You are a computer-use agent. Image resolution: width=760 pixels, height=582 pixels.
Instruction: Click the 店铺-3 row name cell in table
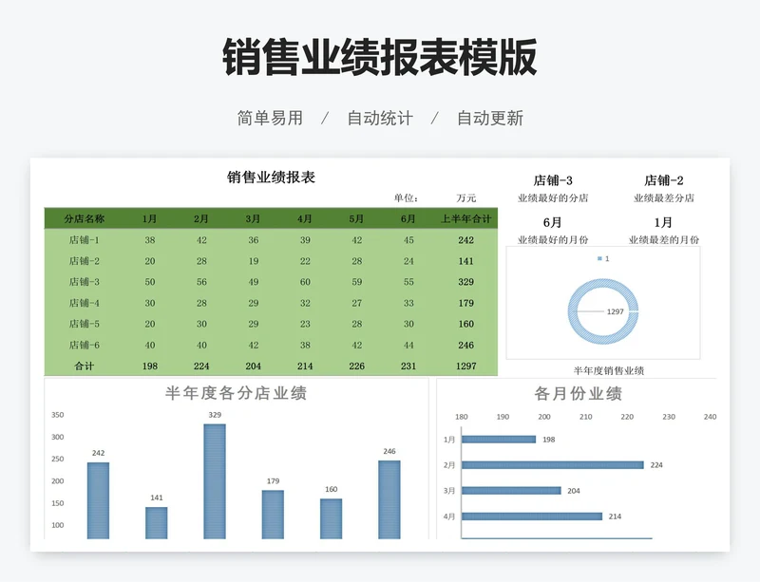pos(85,282)
